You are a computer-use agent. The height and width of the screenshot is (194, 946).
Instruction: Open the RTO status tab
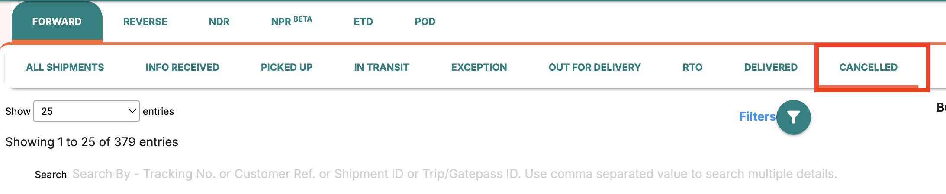(x=692, y=67)
